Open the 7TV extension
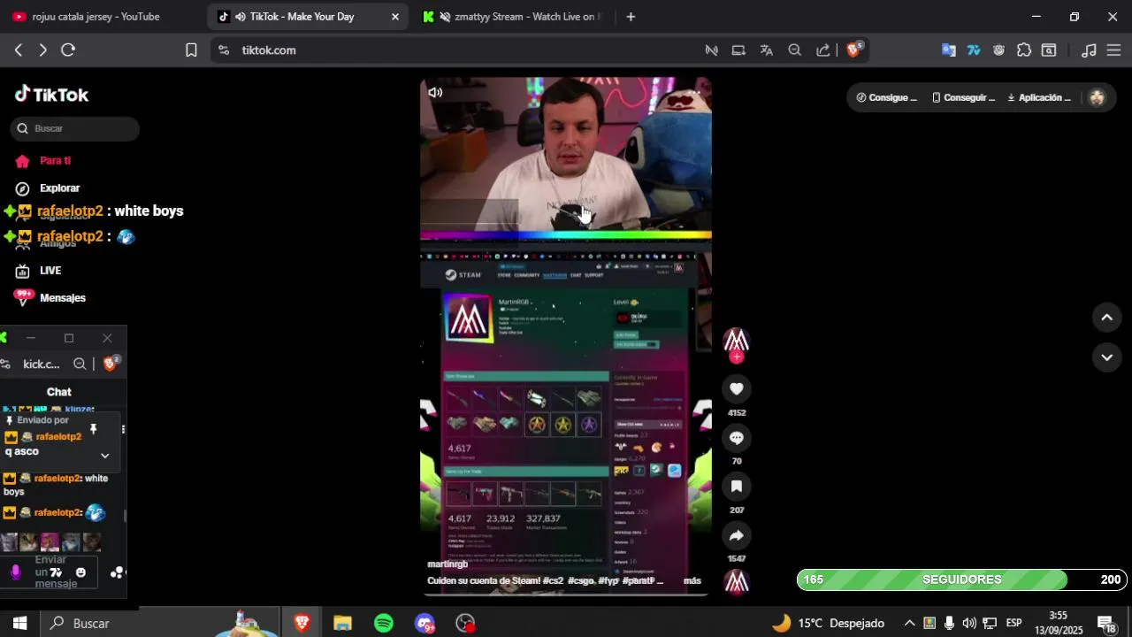1132x637 pixels. [x=974, y=50]
